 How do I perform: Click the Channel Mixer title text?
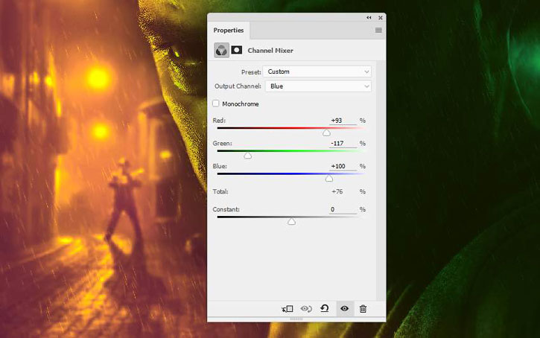click(x=270, y=51)
